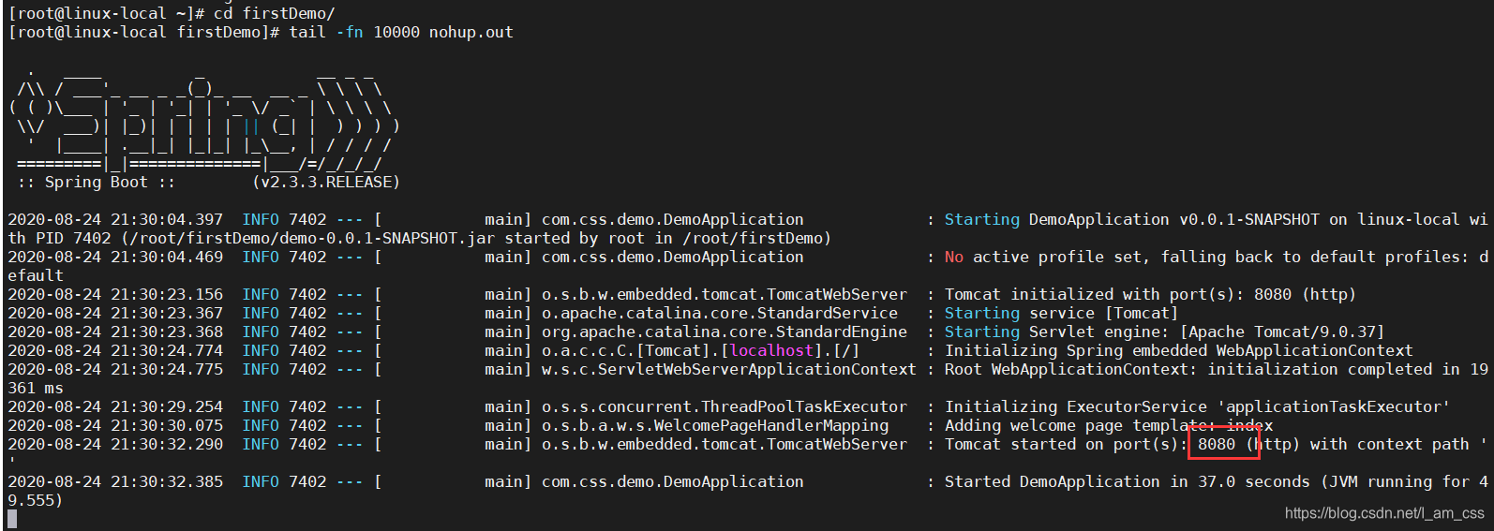This screenshot has height=531, width=1494.
Task: Click 'o.apache.catalina.core.StandardService' logger name
Action: pos(720,313)
